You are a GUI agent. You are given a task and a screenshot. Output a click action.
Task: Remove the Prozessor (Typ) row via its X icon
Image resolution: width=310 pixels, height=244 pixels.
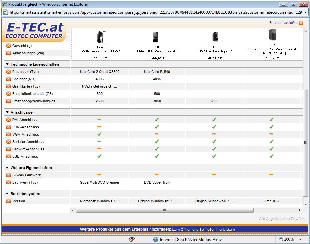tap(8, 72)
